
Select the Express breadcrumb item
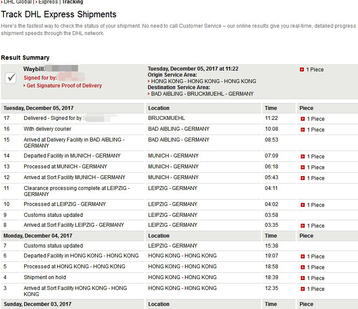click(x=48, y=2)
